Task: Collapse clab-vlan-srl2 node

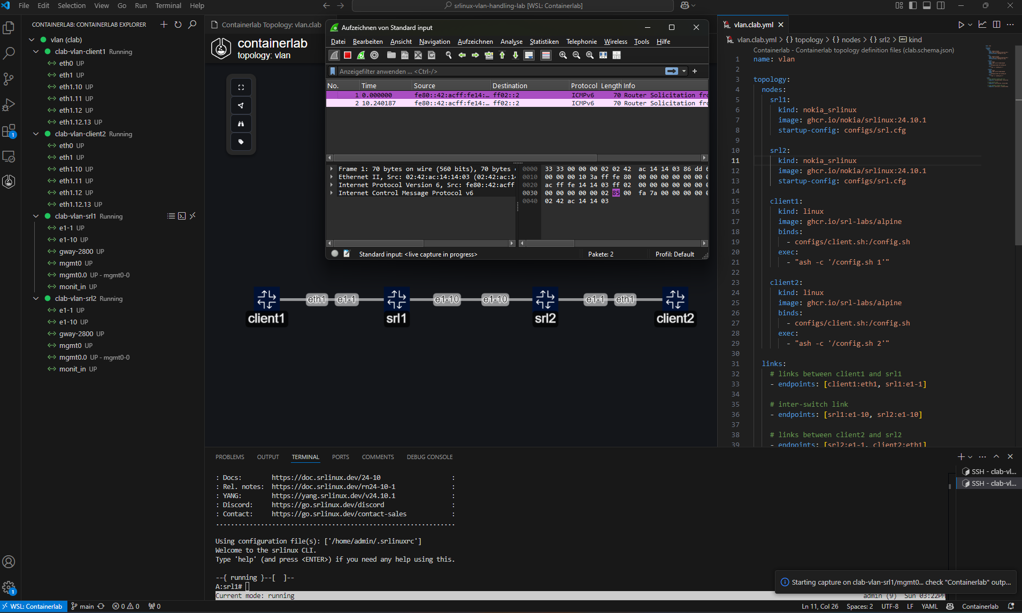Action: (x=36, y=298)
